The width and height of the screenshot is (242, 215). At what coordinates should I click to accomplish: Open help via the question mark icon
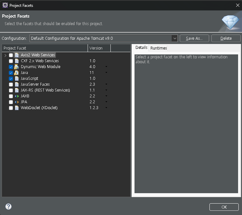(x=8, y=207)
